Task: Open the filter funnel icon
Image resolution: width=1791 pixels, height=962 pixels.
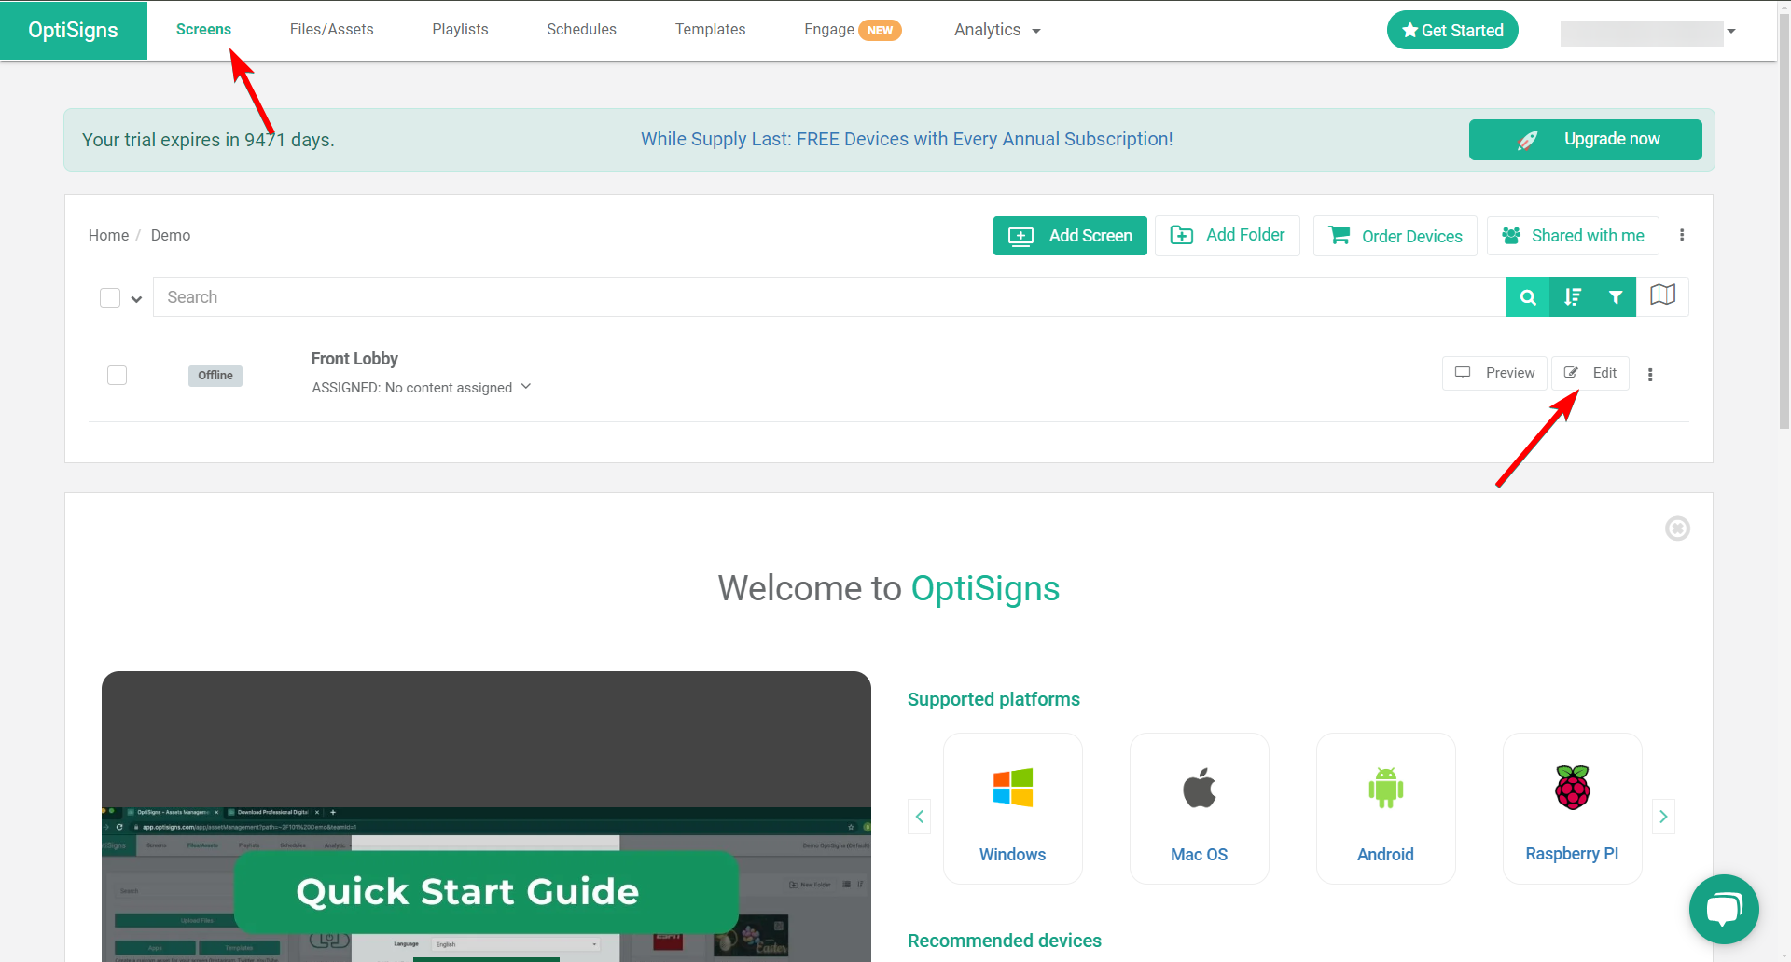Action: point(1616,297)
